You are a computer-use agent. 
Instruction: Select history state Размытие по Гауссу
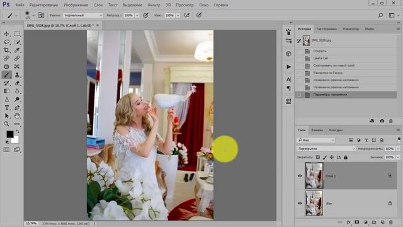click(x=346, y=73)
